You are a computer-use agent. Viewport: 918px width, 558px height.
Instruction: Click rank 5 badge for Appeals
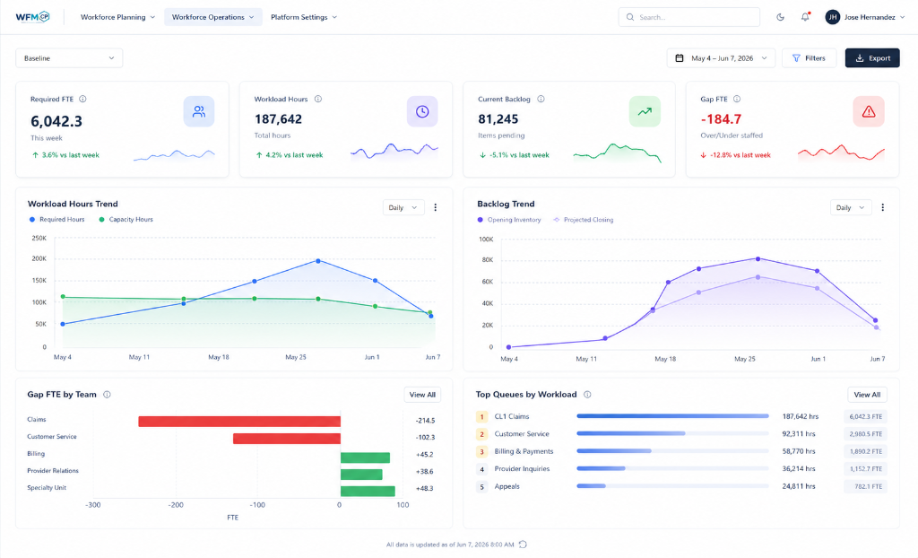pyautogui.click(x=481, y=486)
